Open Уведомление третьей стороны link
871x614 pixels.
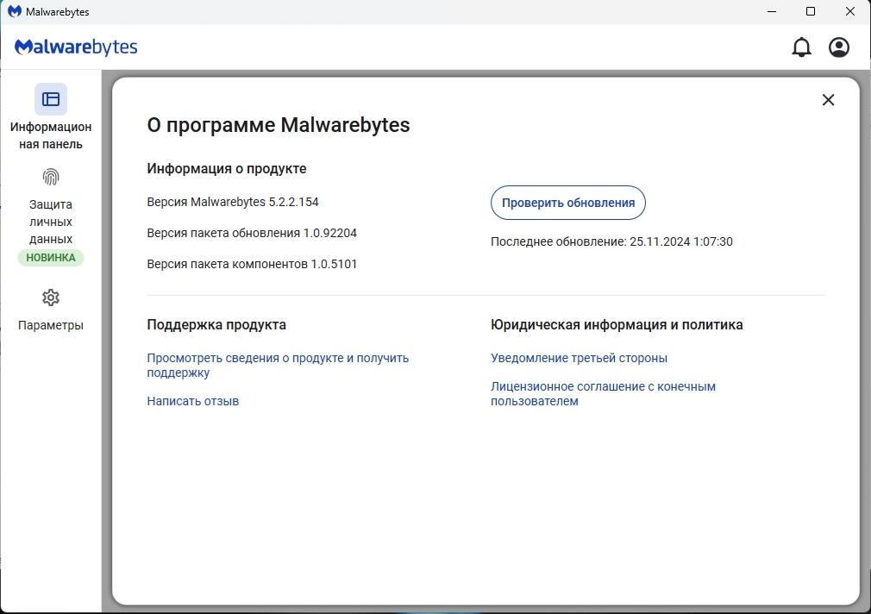pyautogui.click(x=579, y=358)
